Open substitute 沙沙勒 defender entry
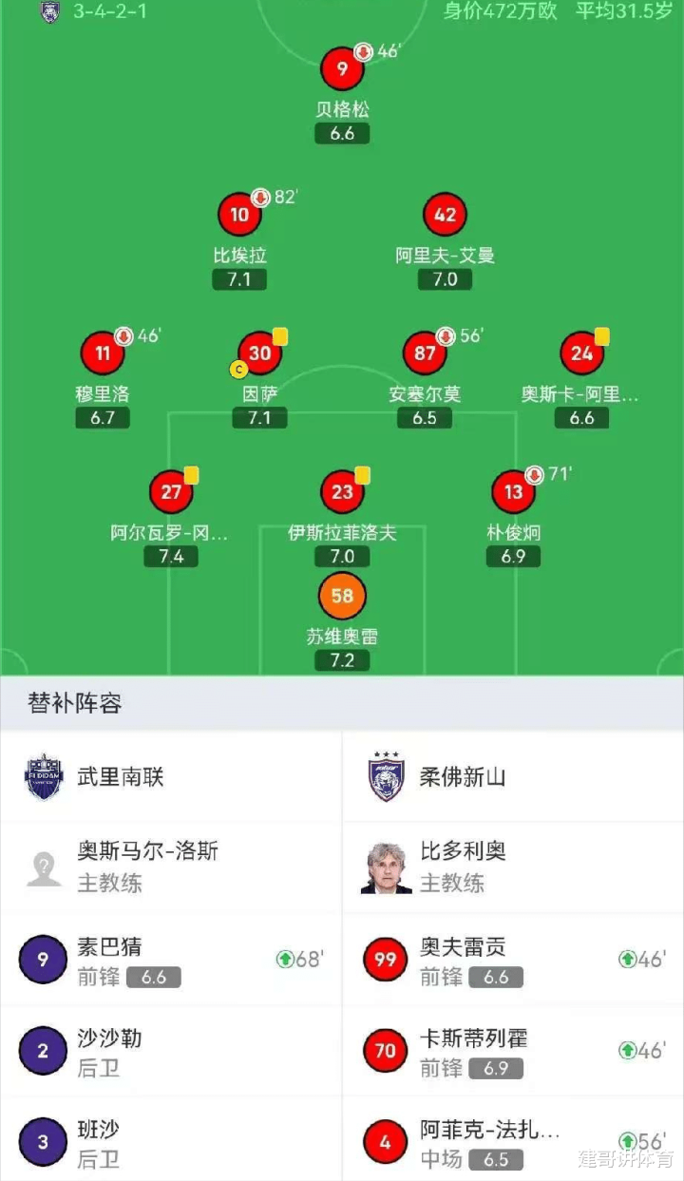Viewport: 684px width, 1181px height. pos(171,1051)
